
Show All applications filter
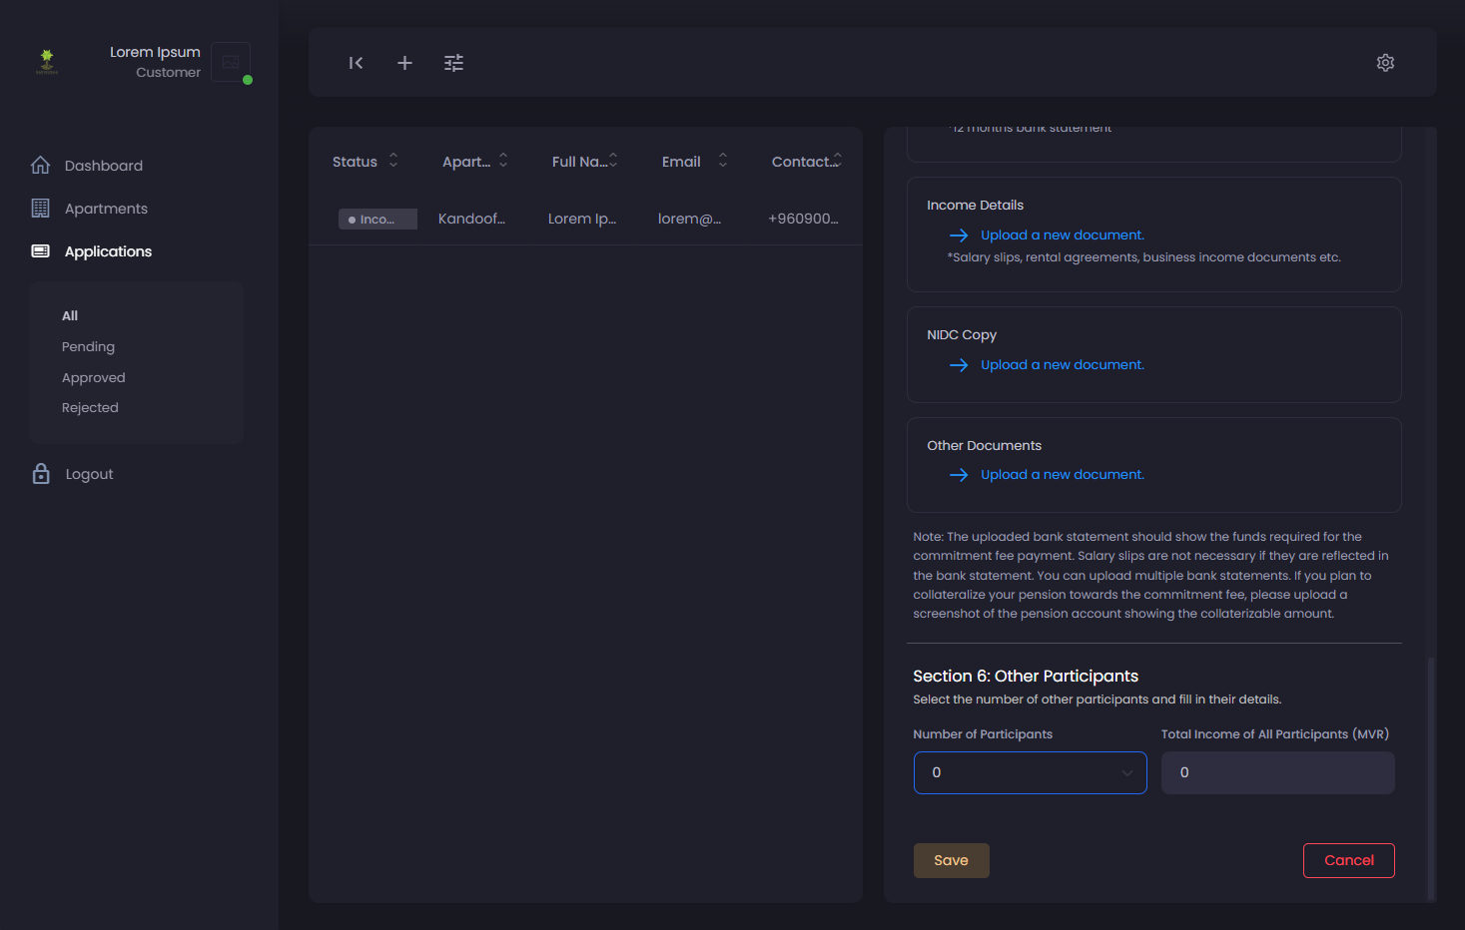(70, 315)
